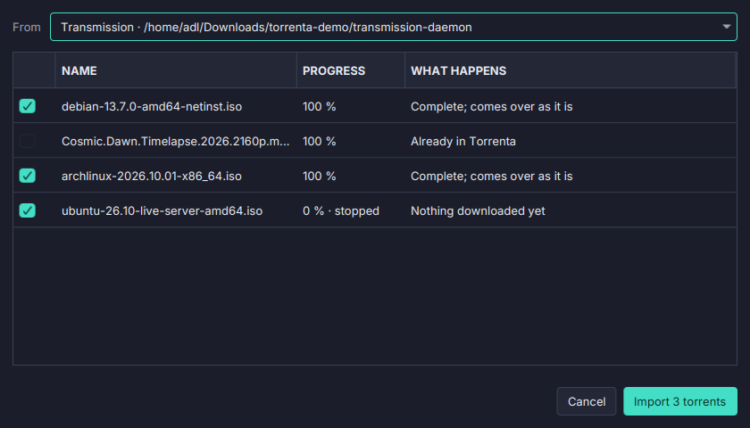
Task: Click the debian row's 100 % progress
Action: coord(319,106)
